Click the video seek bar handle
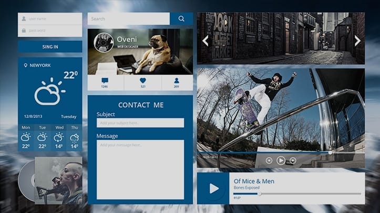This screenshot has width=380, height=213. click(x=330, y=153)
